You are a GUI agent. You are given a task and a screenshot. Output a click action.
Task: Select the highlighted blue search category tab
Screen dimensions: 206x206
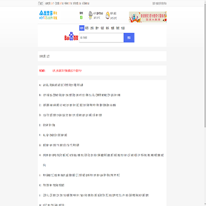82,28
